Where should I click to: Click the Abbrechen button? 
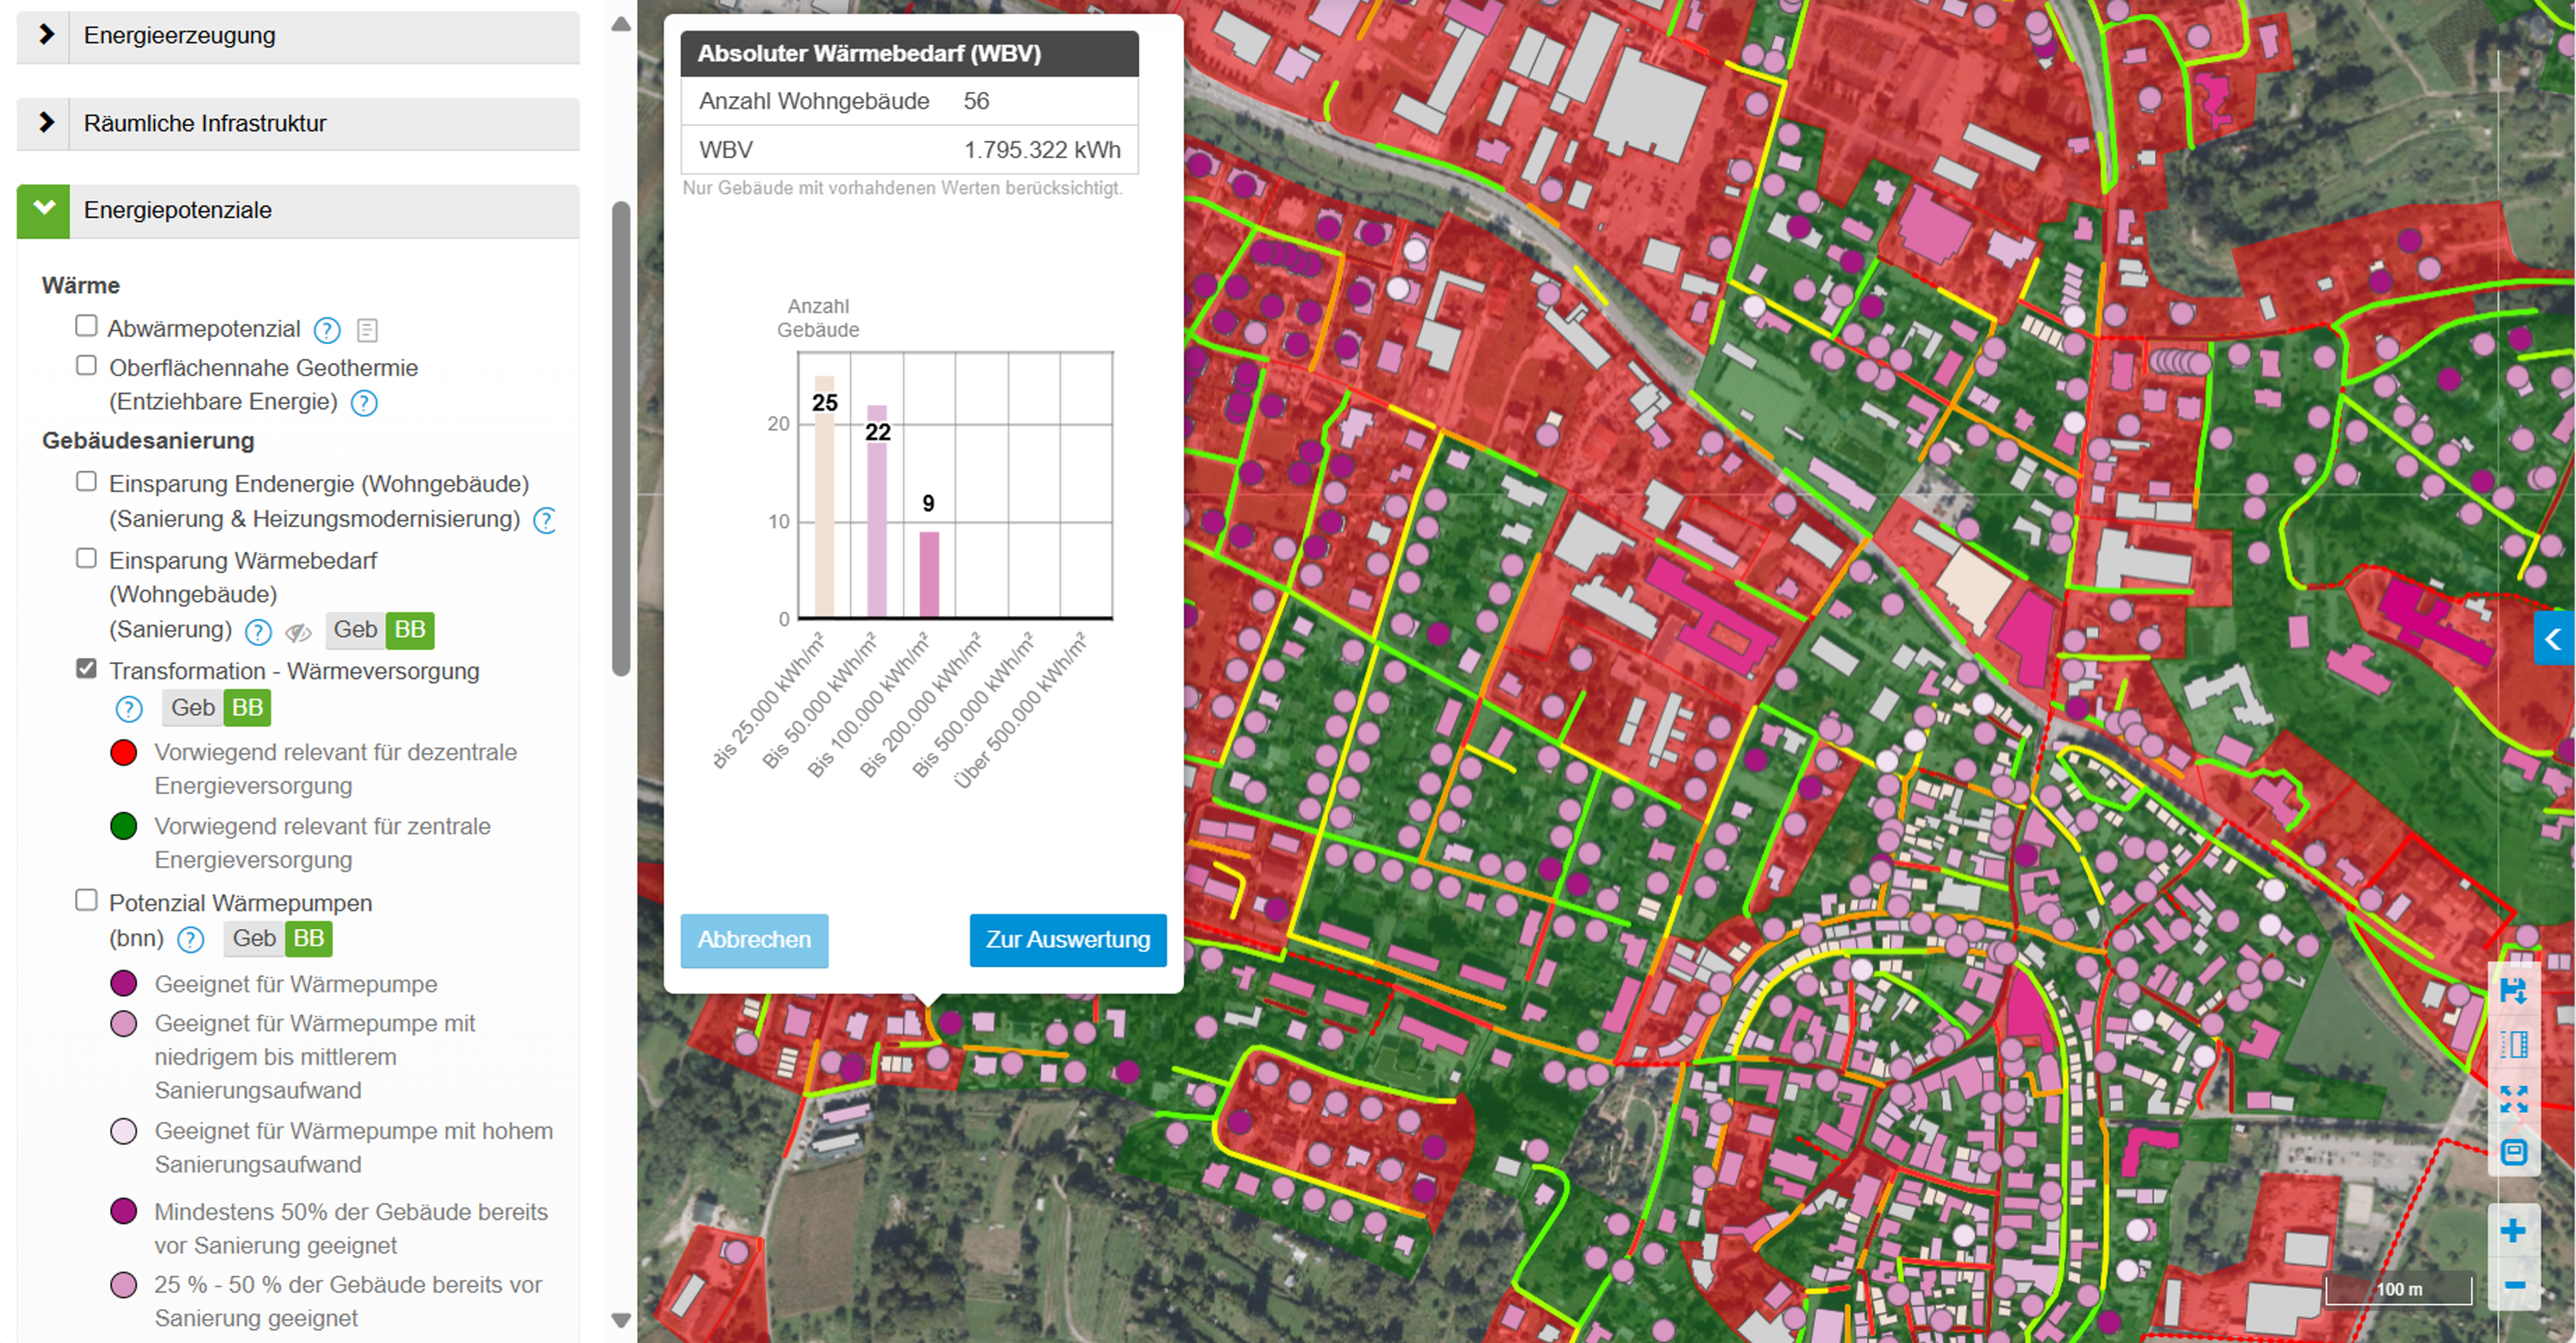tap(754, 940)
